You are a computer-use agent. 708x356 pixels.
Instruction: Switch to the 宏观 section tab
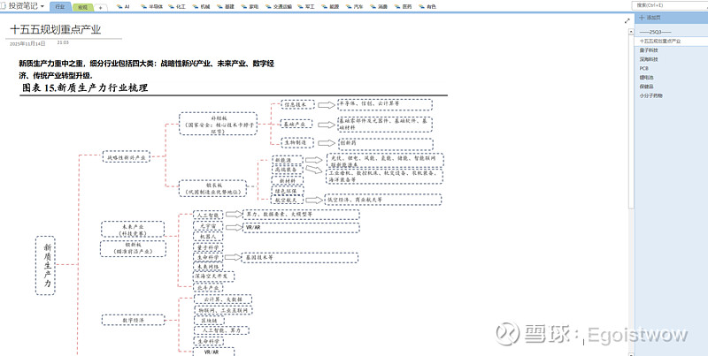(82, 7)
